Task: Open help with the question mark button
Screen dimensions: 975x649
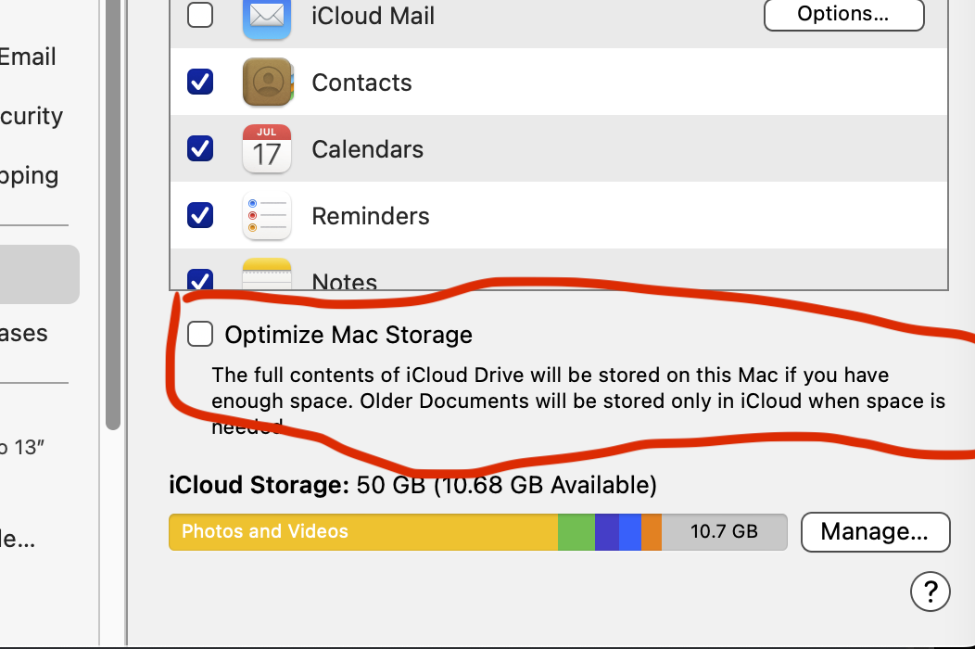Action: (x=931, y=590)
